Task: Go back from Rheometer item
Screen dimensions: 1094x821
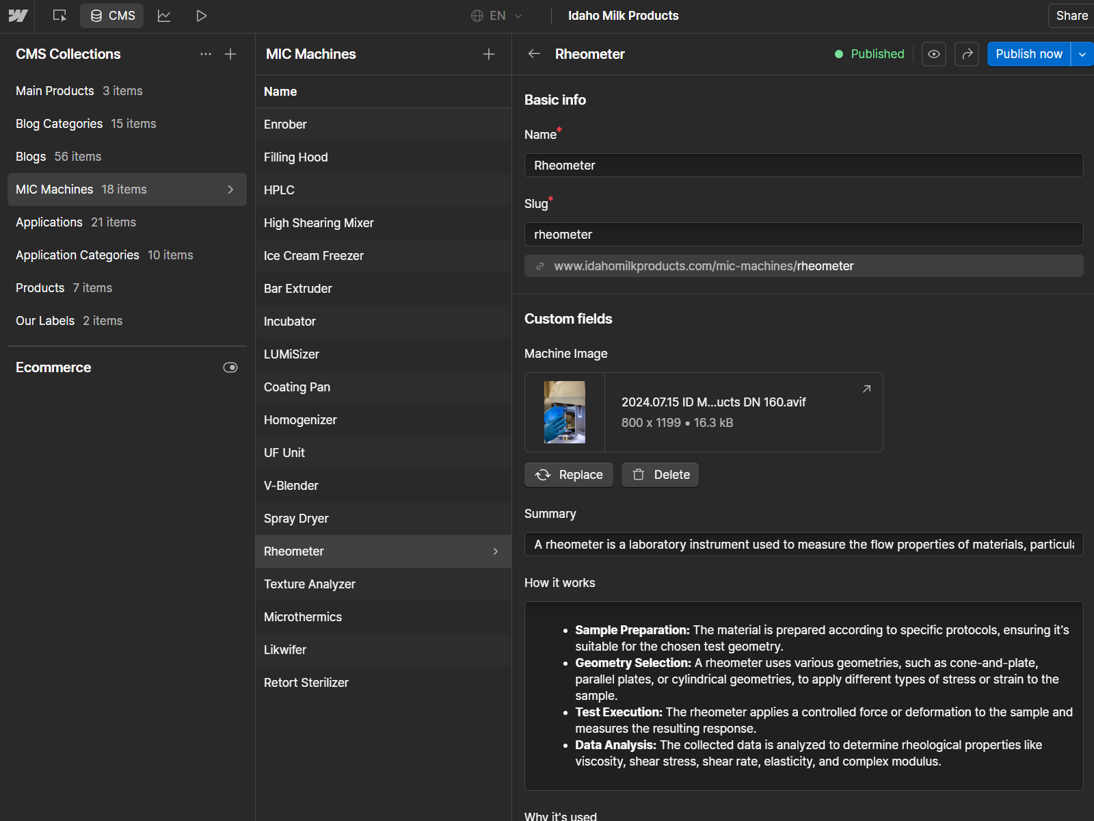Action: [x=534, y=54]
